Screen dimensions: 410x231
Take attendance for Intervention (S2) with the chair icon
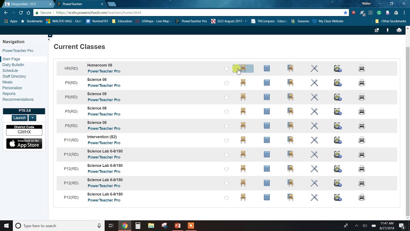(243, 140)
